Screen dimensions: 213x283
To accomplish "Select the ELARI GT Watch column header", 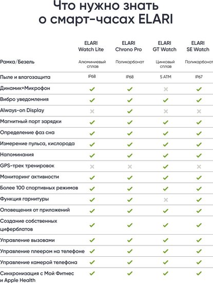I will pos(165,46).
